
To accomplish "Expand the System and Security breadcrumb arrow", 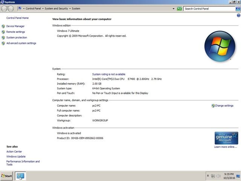I will [x=70, y=8].
